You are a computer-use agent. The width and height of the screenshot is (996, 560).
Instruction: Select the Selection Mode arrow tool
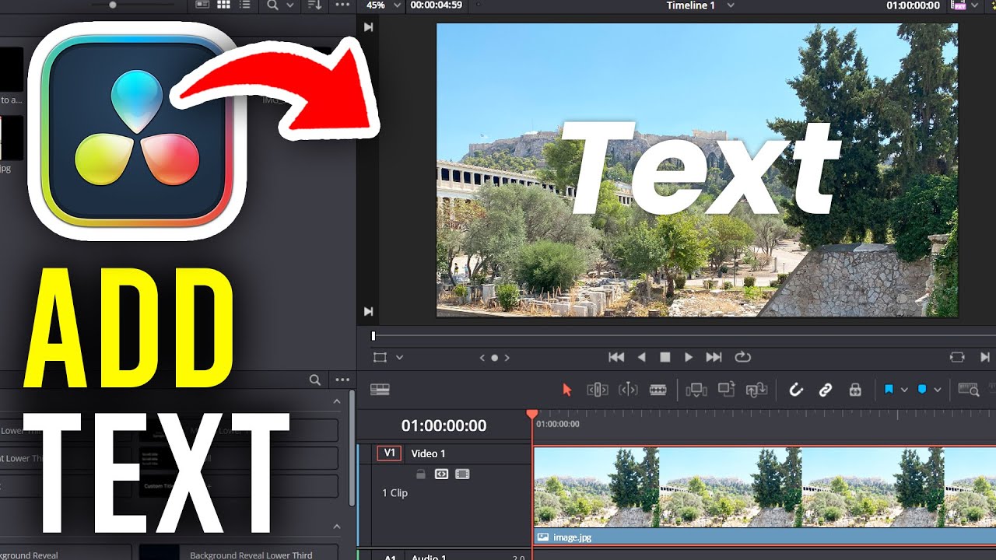pyautogui.click(x=566, y=390)
